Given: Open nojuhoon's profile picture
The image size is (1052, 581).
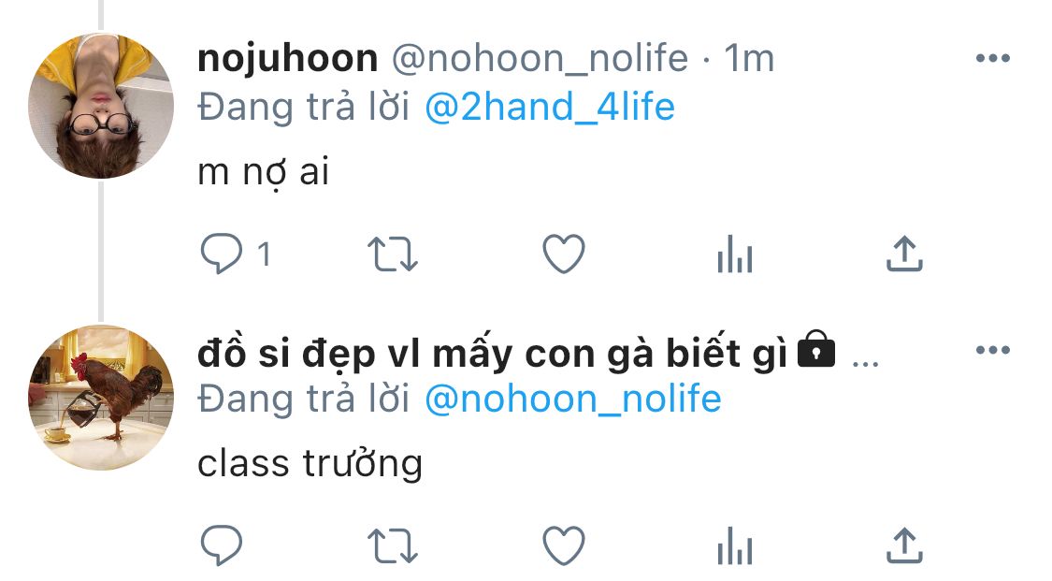Looking at the screenshot, I should click(x=101, y=106).
